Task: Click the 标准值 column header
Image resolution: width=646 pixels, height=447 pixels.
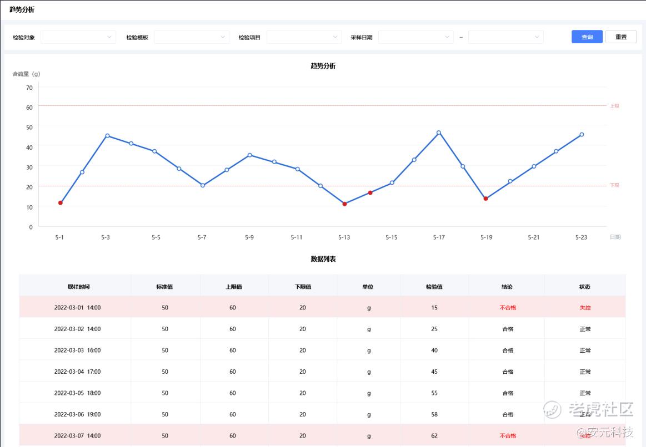Action: 164,287
